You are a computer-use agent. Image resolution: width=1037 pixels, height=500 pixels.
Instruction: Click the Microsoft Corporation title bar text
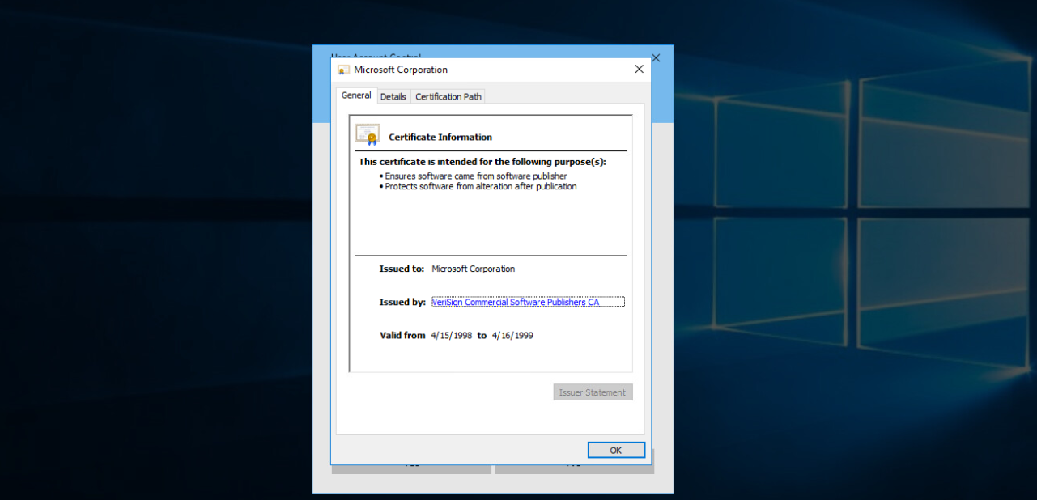click(x=401, y=70)
